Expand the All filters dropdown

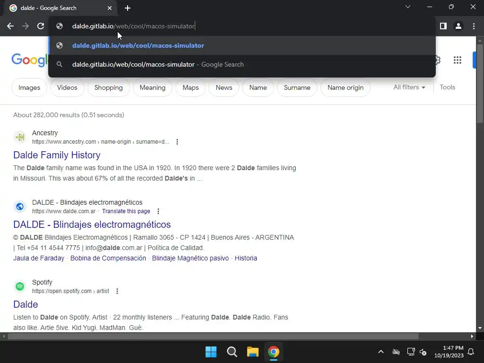pos(409,87)
